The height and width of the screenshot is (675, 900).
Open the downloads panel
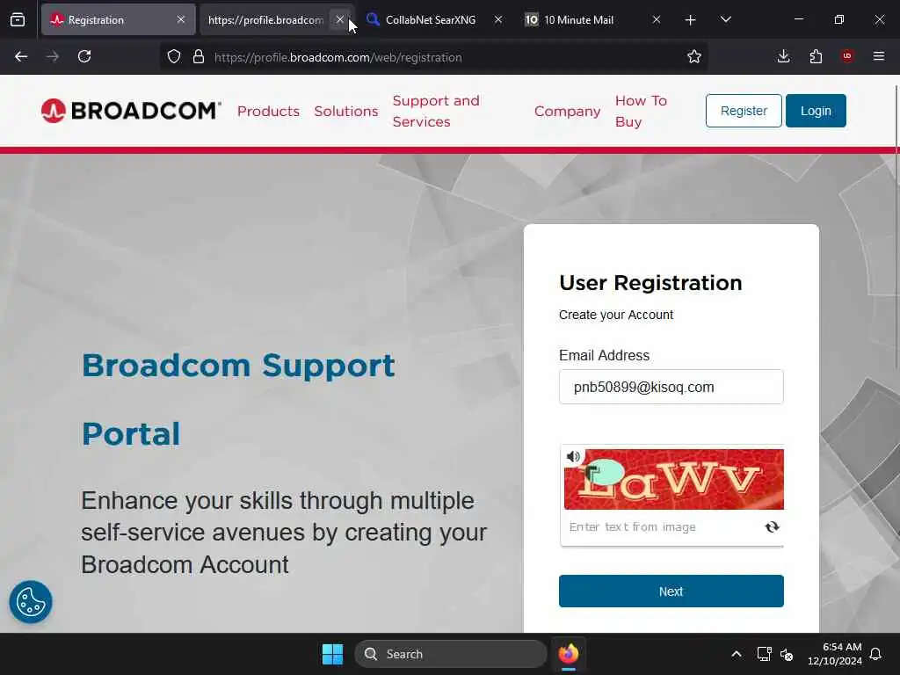[x=783, y=56]
